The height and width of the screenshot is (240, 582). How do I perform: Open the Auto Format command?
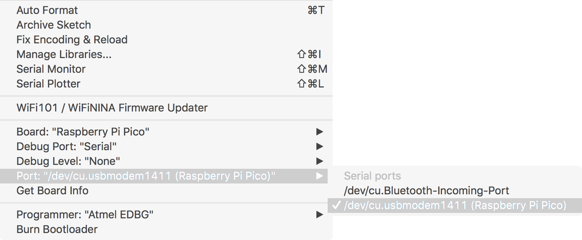47,10
